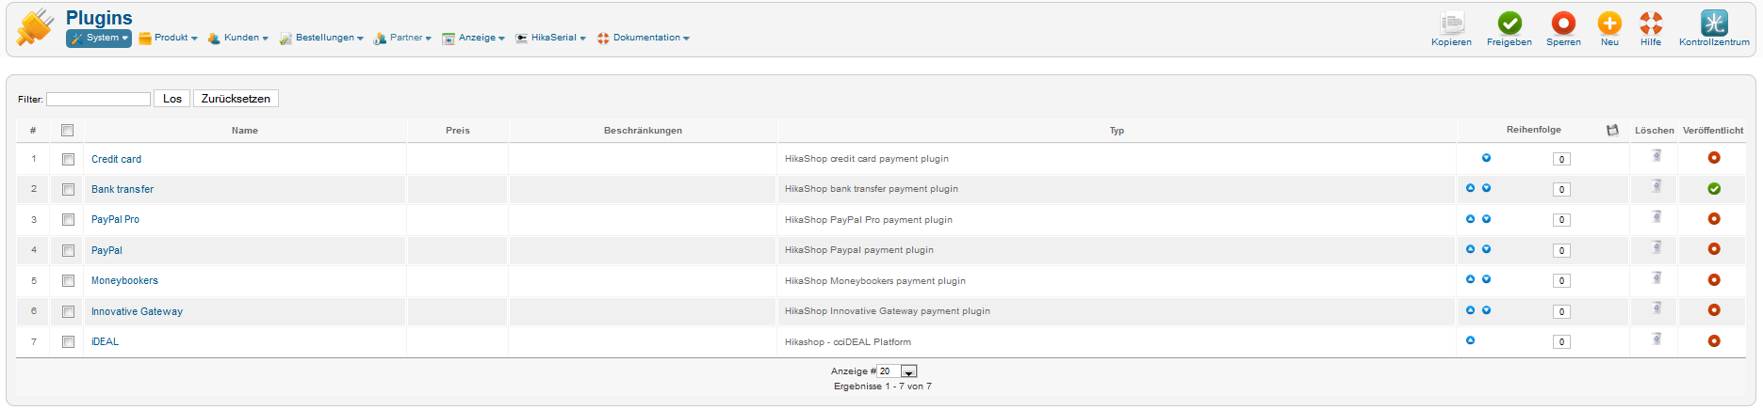1763x410 pixels.
Task: Click the Kopieren (copy) toolbar icon
Action: [1451, 24]
